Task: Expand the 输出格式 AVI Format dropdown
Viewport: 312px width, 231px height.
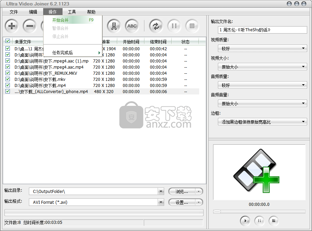Action: [x=161, y=202]
